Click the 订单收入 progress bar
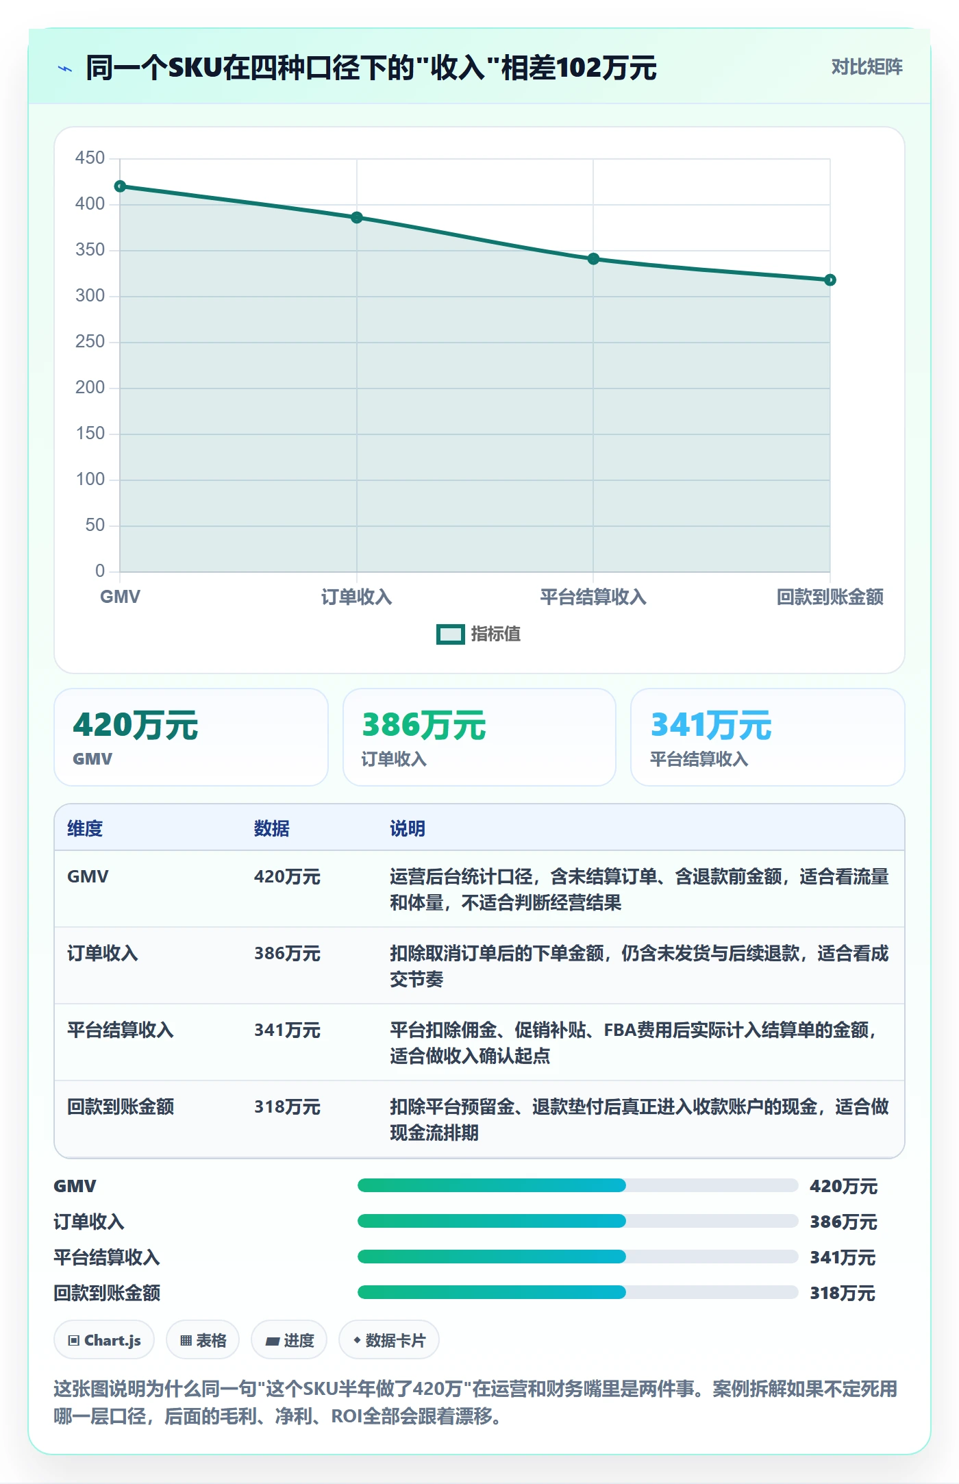 pos(577,1221)
